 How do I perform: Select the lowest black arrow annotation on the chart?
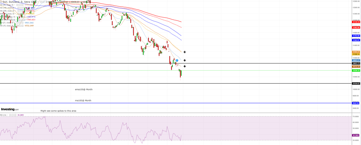point(185,66)
